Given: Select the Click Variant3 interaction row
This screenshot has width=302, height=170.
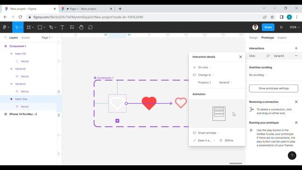Looking at the screenshot, I should (x=274, y=56).
